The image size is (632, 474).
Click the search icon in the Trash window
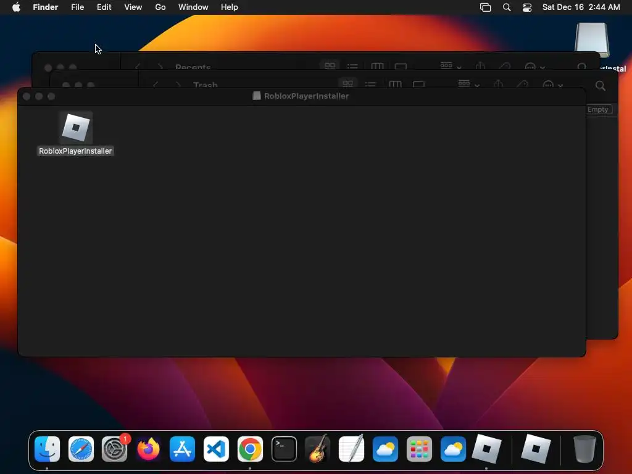(x=600, y=85)
